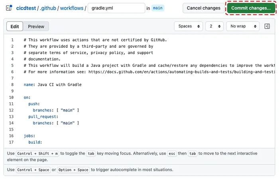The width and height of the screenshot is (279, 180).
Task: Click the 'Control + Space' shortcut hint
Action: pos(33,170)
